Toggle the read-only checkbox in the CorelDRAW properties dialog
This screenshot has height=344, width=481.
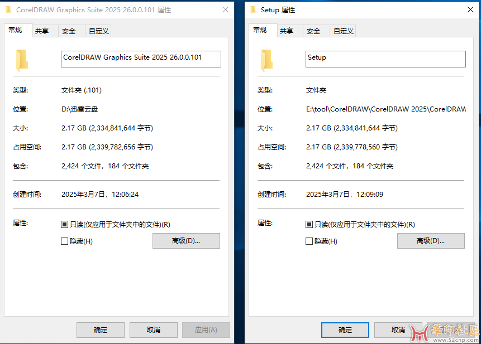(64, 225)
